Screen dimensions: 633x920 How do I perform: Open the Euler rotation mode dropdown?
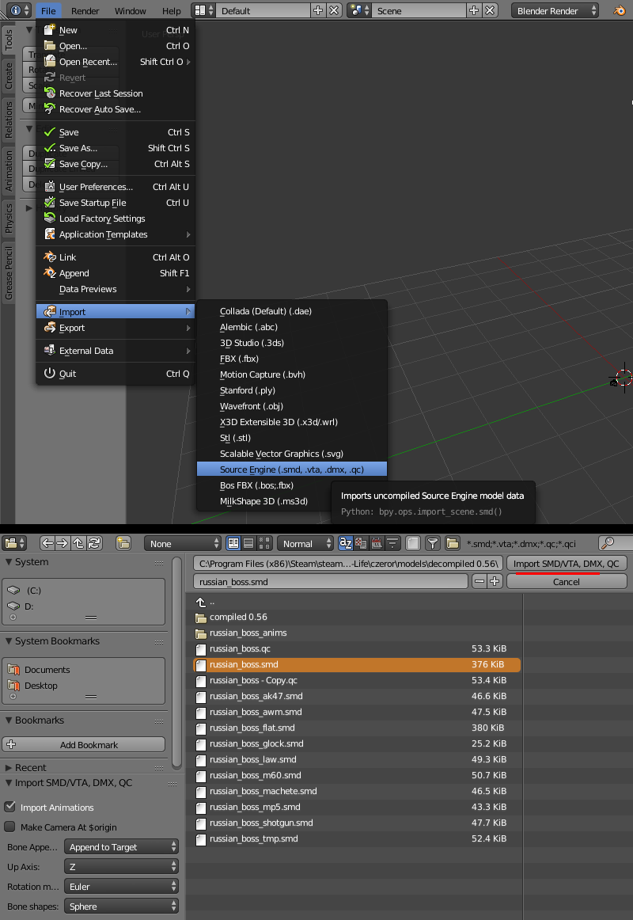[x=121, y=887]
